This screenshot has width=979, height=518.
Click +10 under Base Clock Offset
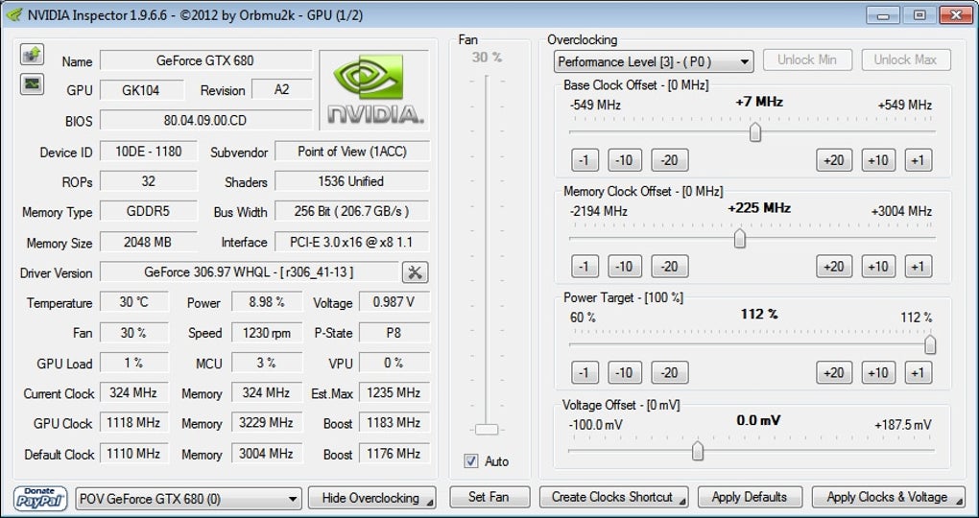pos(878,160)
